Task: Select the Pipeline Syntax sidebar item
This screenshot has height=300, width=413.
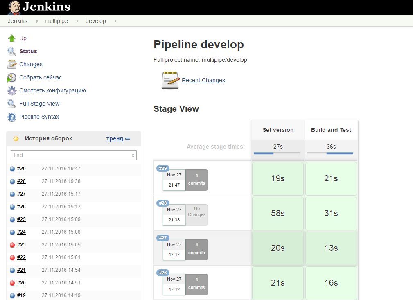Action: pos(39,117)
